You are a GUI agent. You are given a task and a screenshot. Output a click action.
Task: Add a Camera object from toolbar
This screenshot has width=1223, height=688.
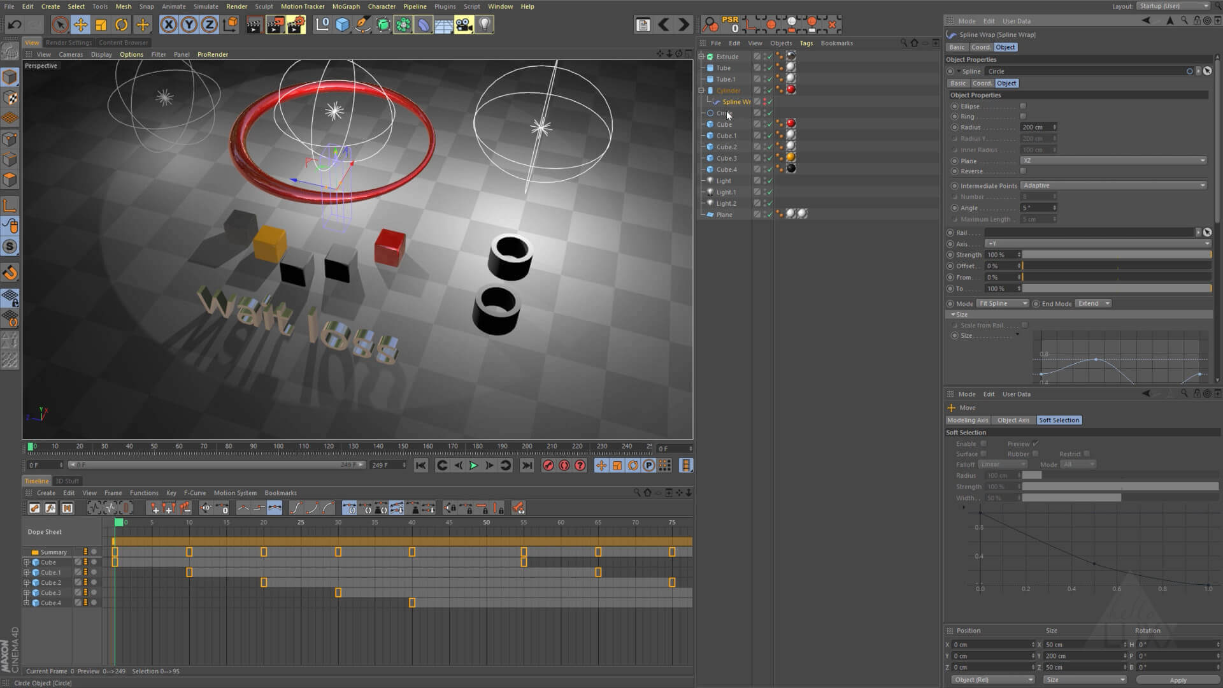[x=464, y=25]
